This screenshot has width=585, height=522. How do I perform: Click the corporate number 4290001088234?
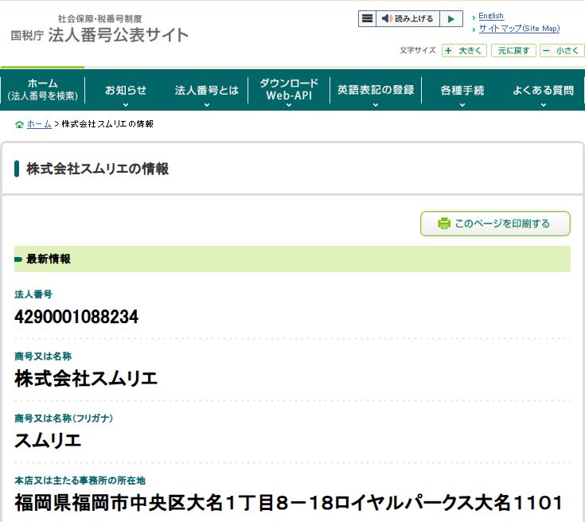click(76, 317)
